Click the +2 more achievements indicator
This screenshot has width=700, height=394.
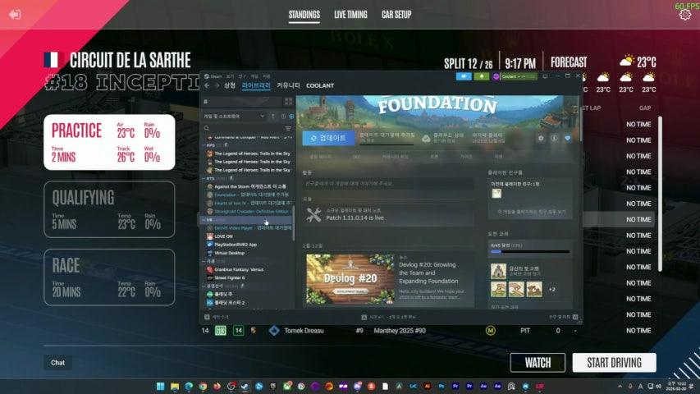click(552, 290)
